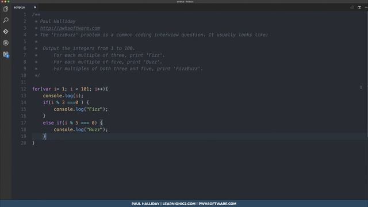
Task: Open the Source Control (Git) panel
Action: point(6,32)
